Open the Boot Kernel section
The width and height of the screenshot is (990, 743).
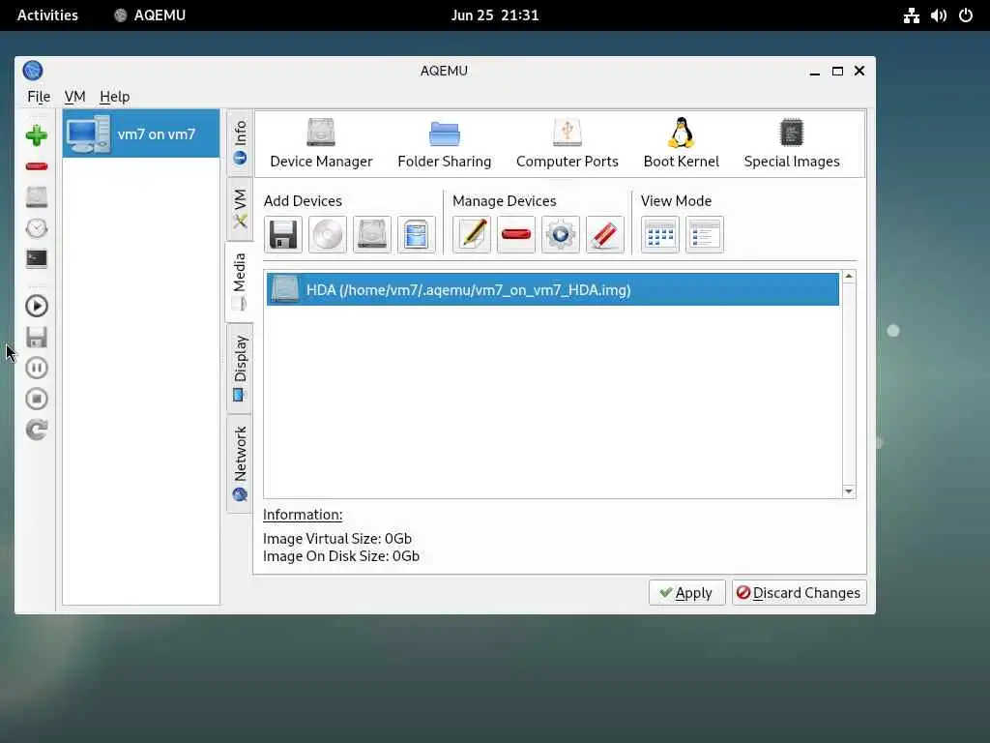pyautogui.click(x=682, y=143)
